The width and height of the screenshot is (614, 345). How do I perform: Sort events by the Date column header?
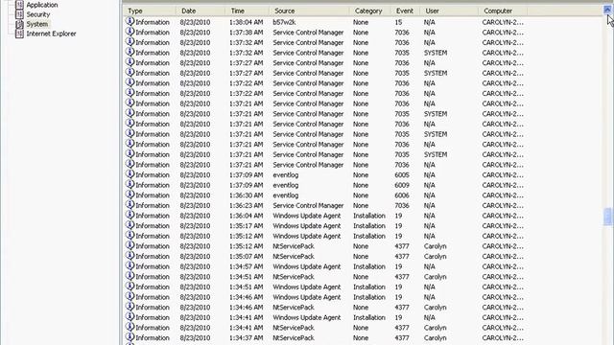click(x=201, y=11)
